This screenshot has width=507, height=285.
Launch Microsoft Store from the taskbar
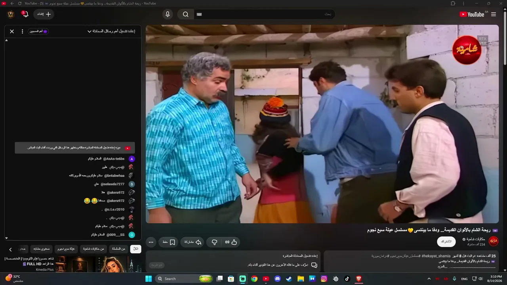point(231,279)
